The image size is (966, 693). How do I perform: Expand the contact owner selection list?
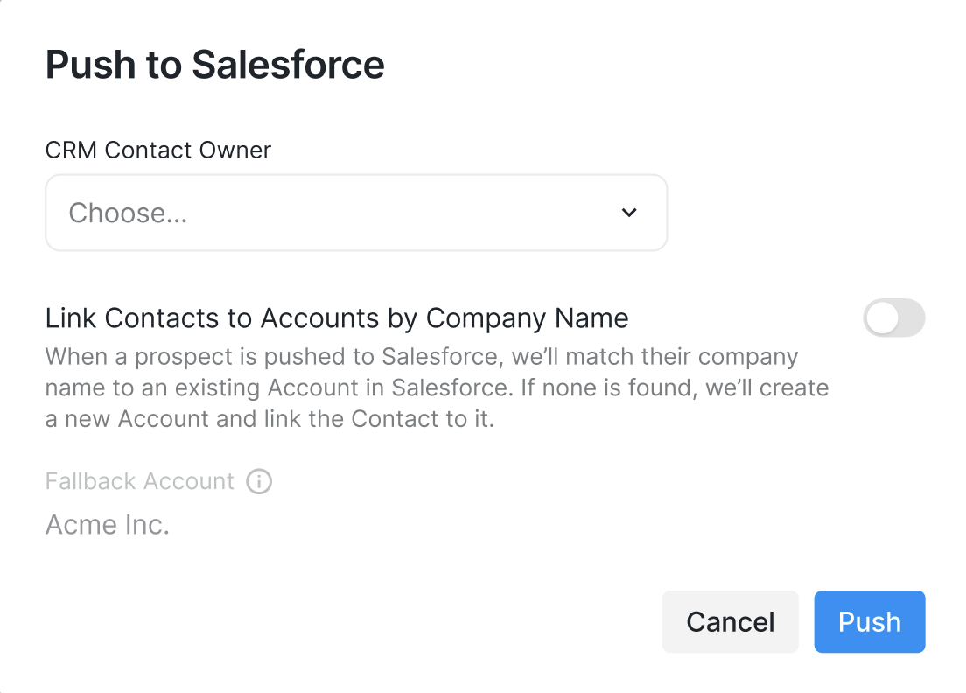tap(356, 213)
